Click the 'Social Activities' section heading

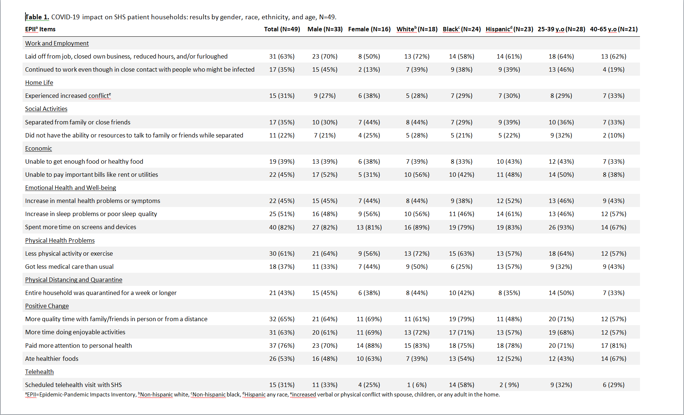click(46, 109)
